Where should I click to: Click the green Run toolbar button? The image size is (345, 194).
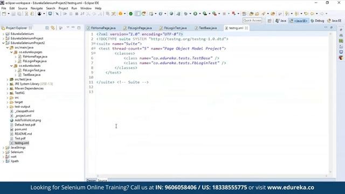(x=195, y=13)
